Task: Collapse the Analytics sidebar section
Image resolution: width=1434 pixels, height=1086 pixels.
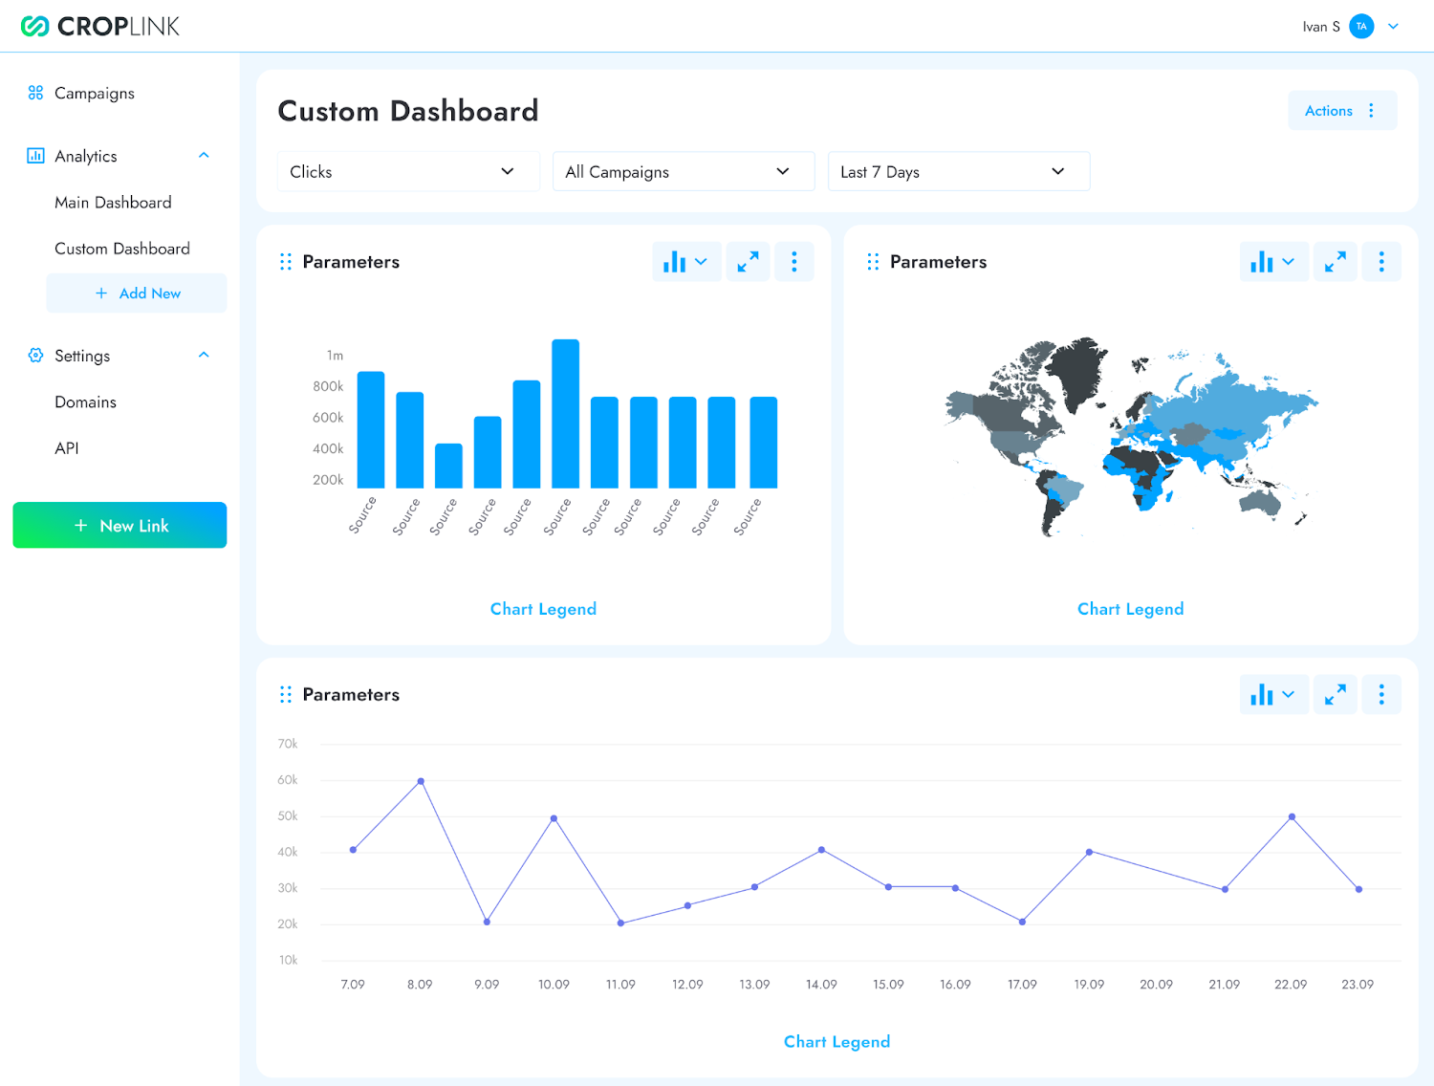Action: tap(204, 156)
